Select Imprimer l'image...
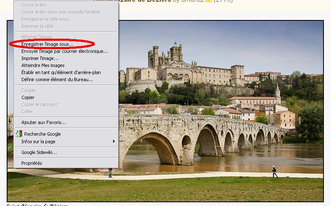331x206 pixels. tap(40, 58)
